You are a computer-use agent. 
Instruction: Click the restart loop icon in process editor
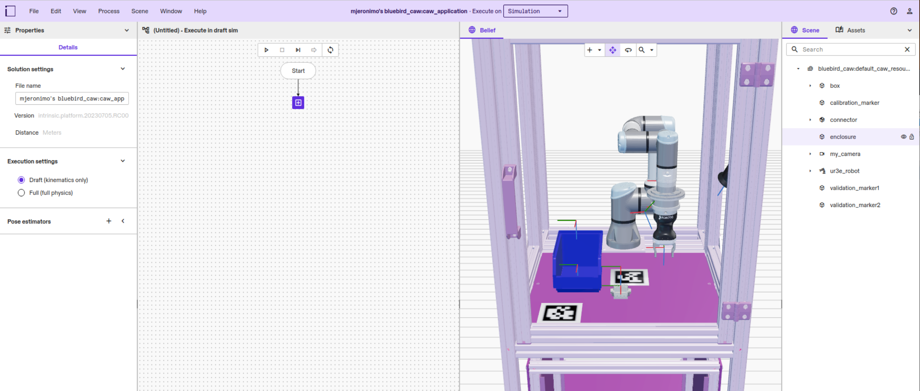coord(331,50)
